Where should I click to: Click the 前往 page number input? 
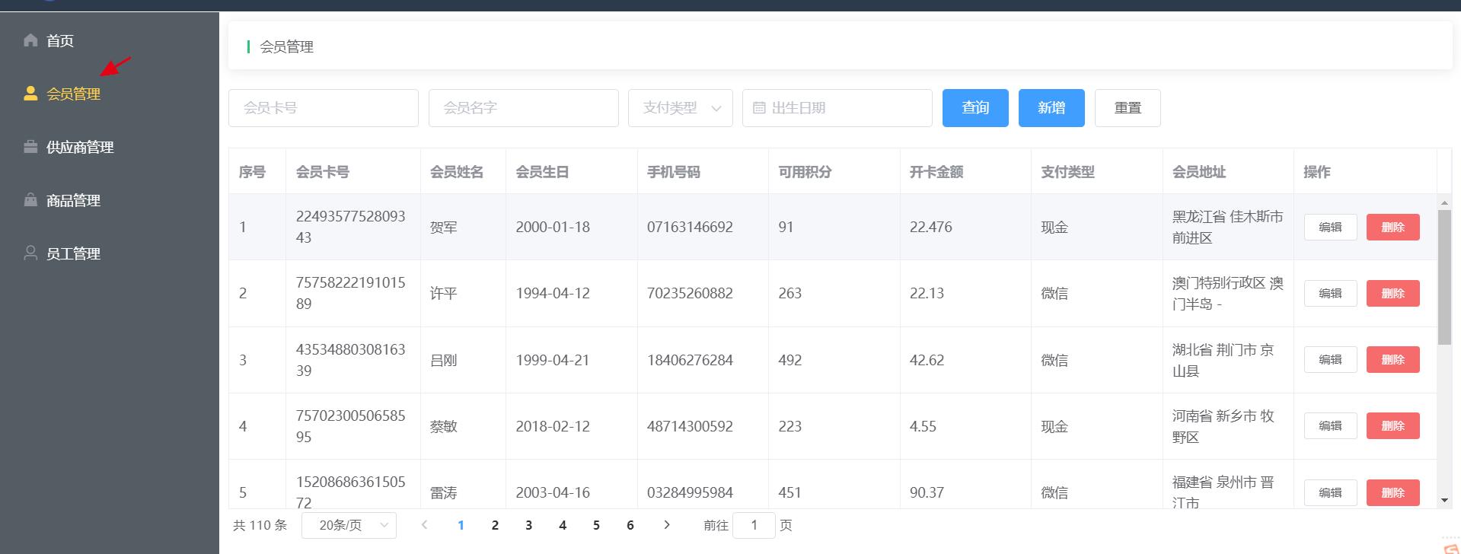[x=754, y=525]
